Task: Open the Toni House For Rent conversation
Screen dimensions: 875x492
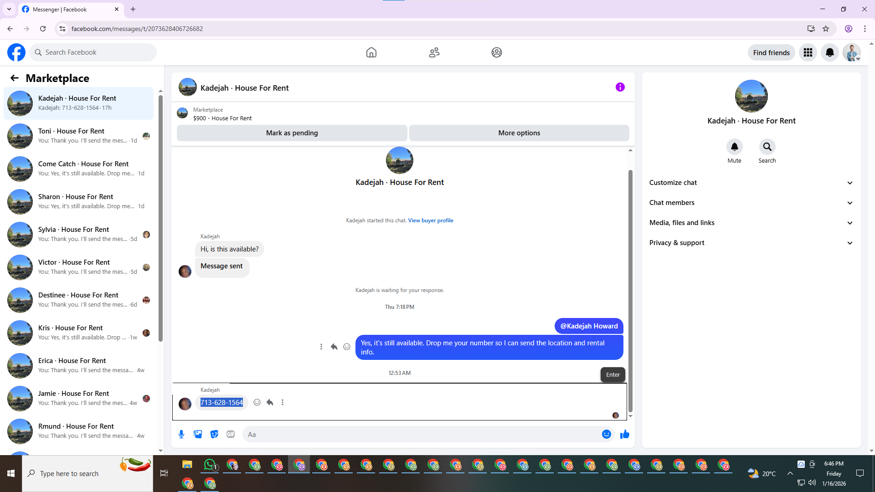Action: pos(78,136)
